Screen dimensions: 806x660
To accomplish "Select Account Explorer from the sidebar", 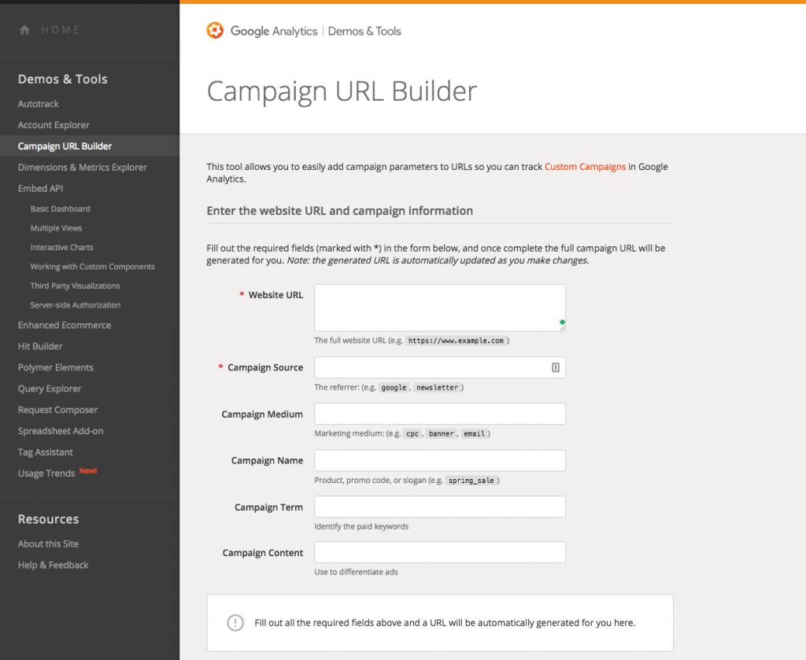I will pyautogui.click(x=54, y=125).
